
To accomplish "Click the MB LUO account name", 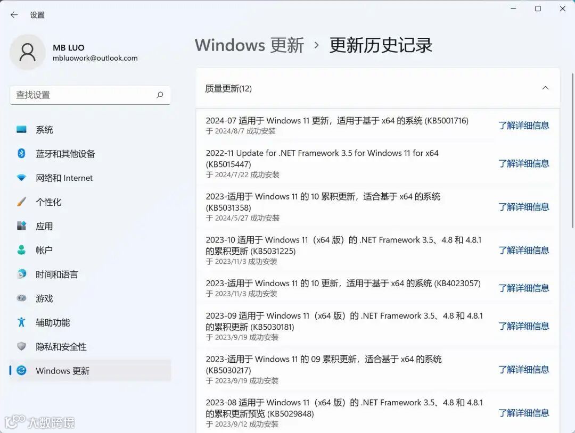I will pos(69,48).
